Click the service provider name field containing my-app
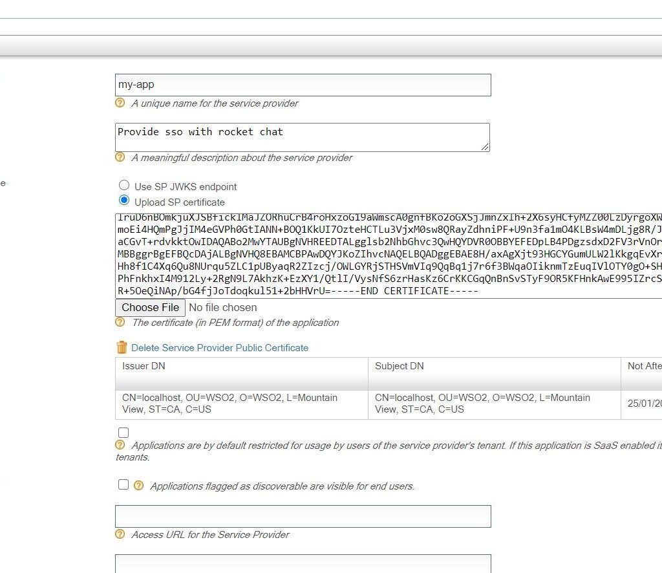 pos(303,85)
